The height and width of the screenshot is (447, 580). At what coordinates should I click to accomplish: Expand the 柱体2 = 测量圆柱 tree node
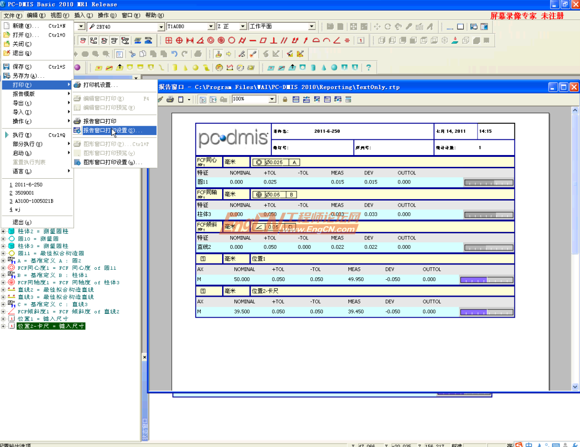[4, 231]
